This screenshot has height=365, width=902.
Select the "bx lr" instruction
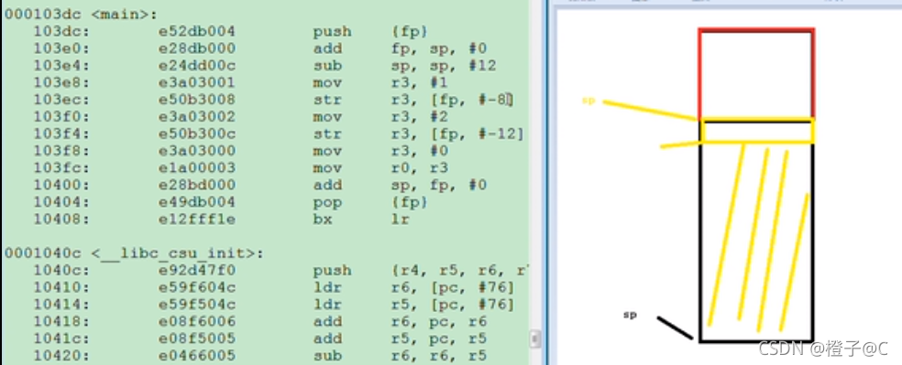(x=360, y=220)
